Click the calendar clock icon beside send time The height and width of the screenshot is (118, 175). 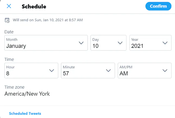point(7,20)
